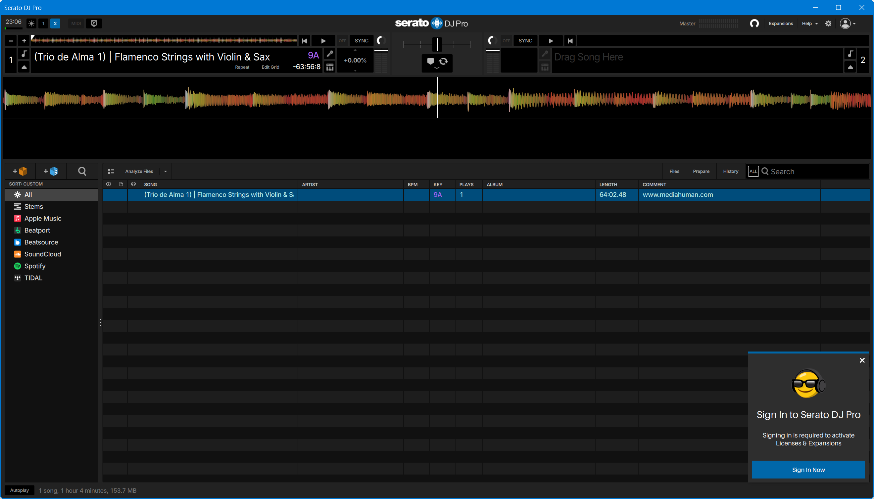This screenshot has width=874, height=499.
Task: Switch to the Prepare panel tab
Action: pyautogui.click(x=701, y=171)
